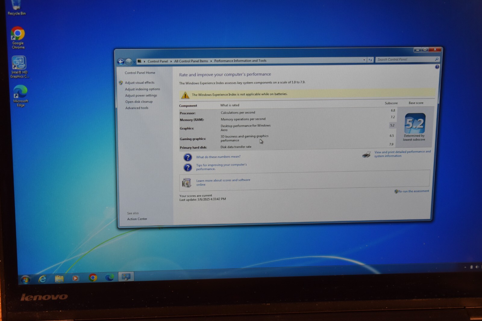Click the Back navigation arrow
This screenshot has width=482, height=321.
(120, 62)
